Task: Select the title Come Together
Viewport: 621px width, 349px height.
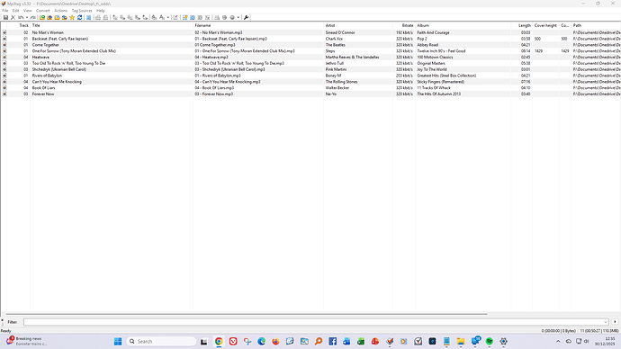Action: click(46, 45)
